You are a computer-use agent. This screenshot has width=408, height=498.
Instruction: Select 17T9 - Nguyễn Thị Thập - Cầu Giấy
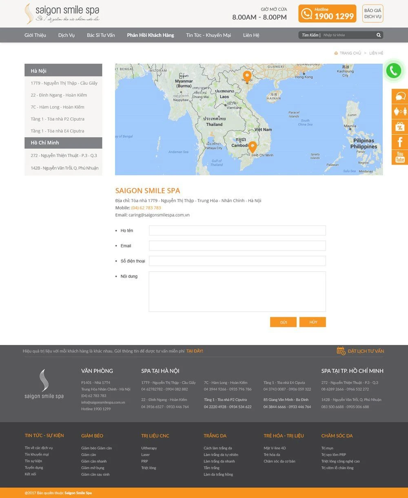63,83
